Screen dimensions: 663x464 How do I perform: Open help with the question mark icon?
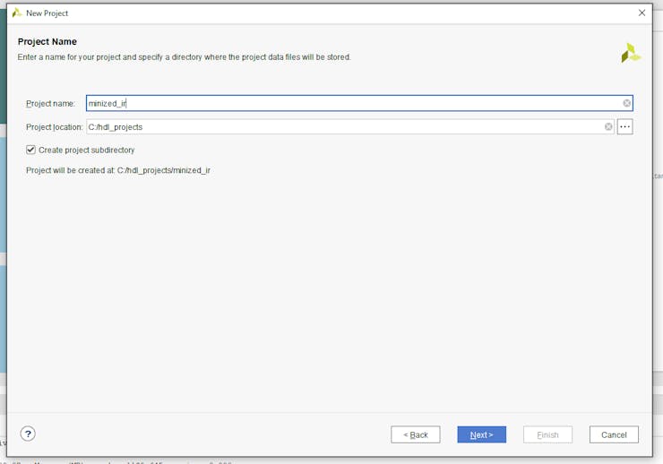point(28,434)
